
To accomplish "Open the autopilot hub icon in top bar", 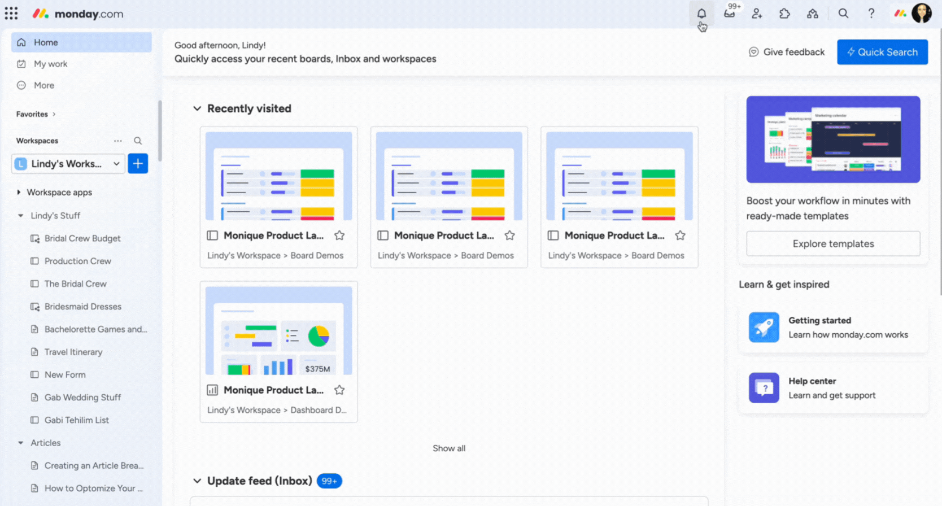I will pos(812,14).
